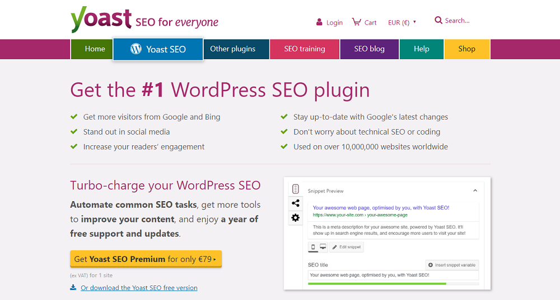The width and height of the screenshot is (560, 300).
Task: Click the shopping cart icon
Action: (x=356, y=22)
